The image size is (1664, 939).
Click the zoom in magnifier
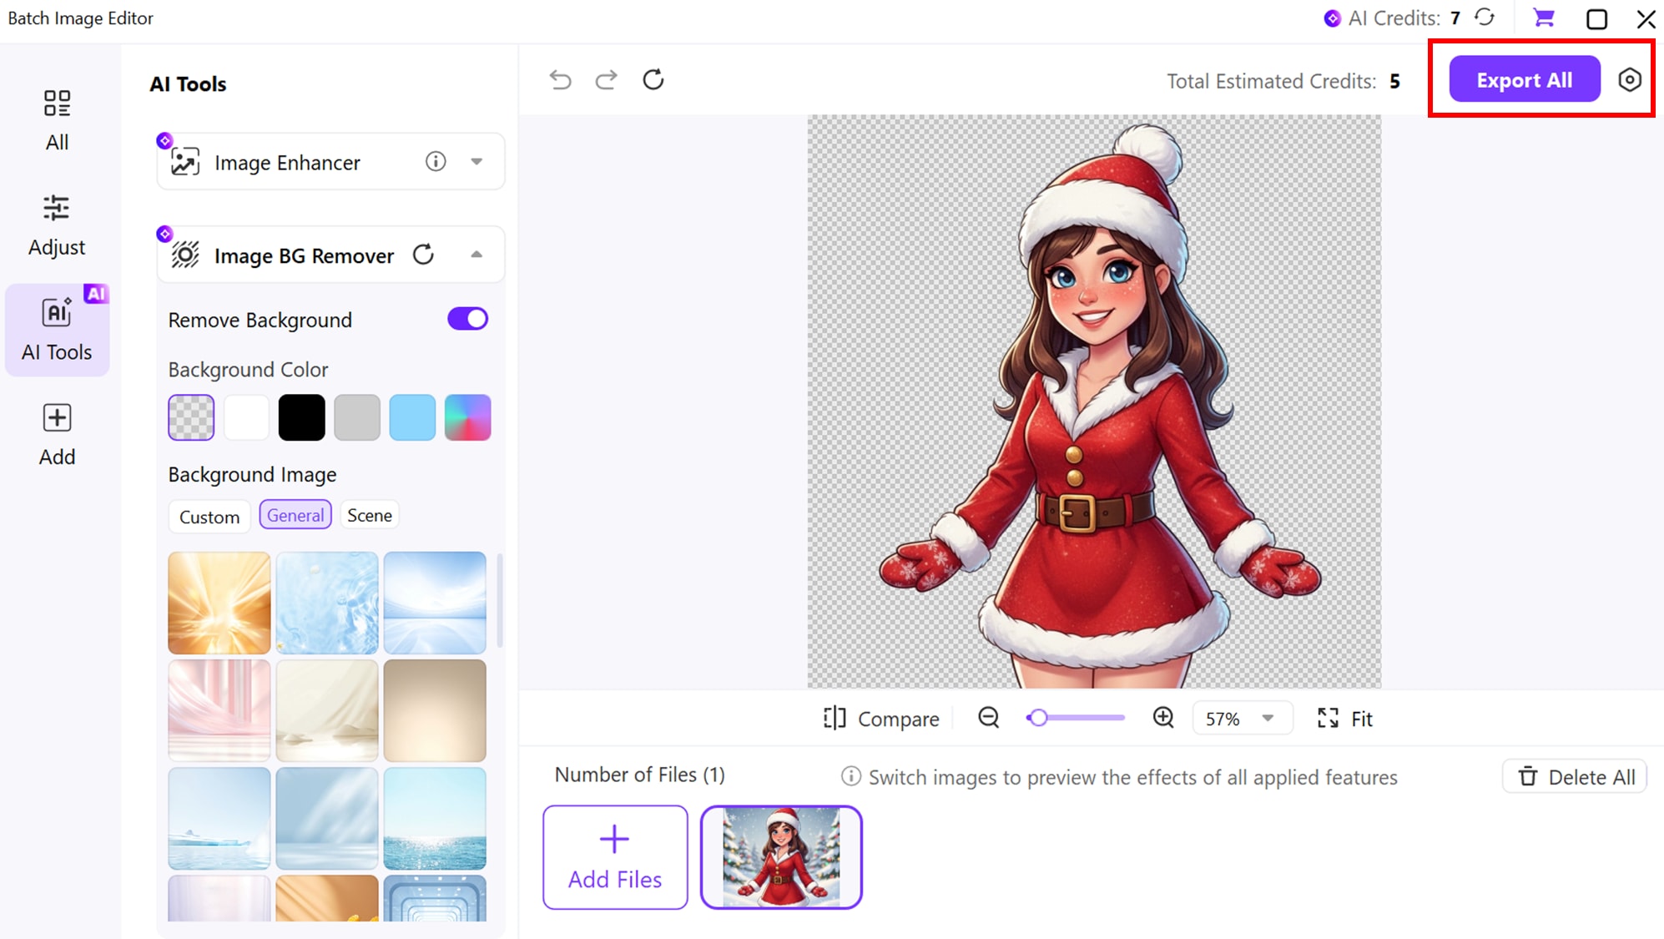[1163, 718]
